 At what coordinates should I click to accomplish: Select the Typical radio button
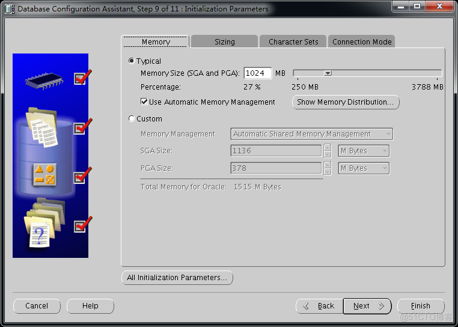pos(132,61)
